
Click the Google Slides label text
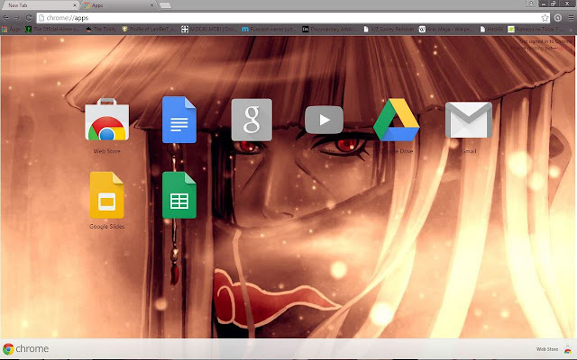pyautogui.click(x=106, y=226)
